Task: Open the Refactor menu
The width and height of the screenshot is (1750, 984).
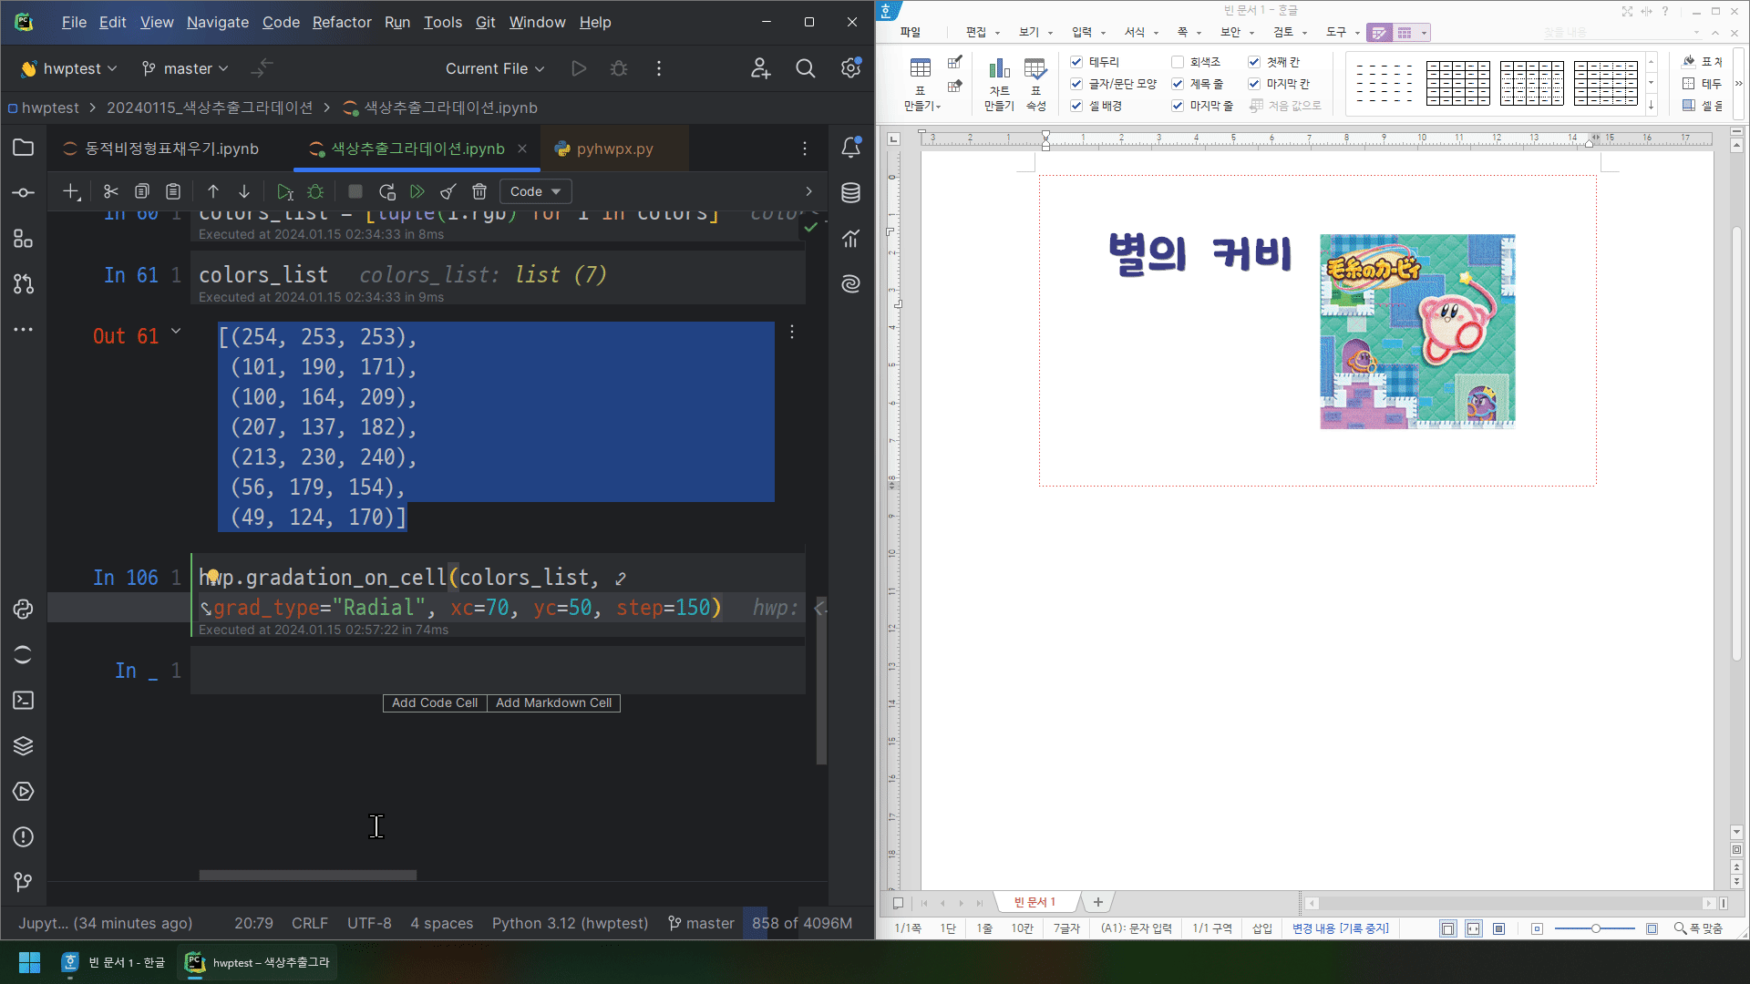Action: tap(342, 22)
